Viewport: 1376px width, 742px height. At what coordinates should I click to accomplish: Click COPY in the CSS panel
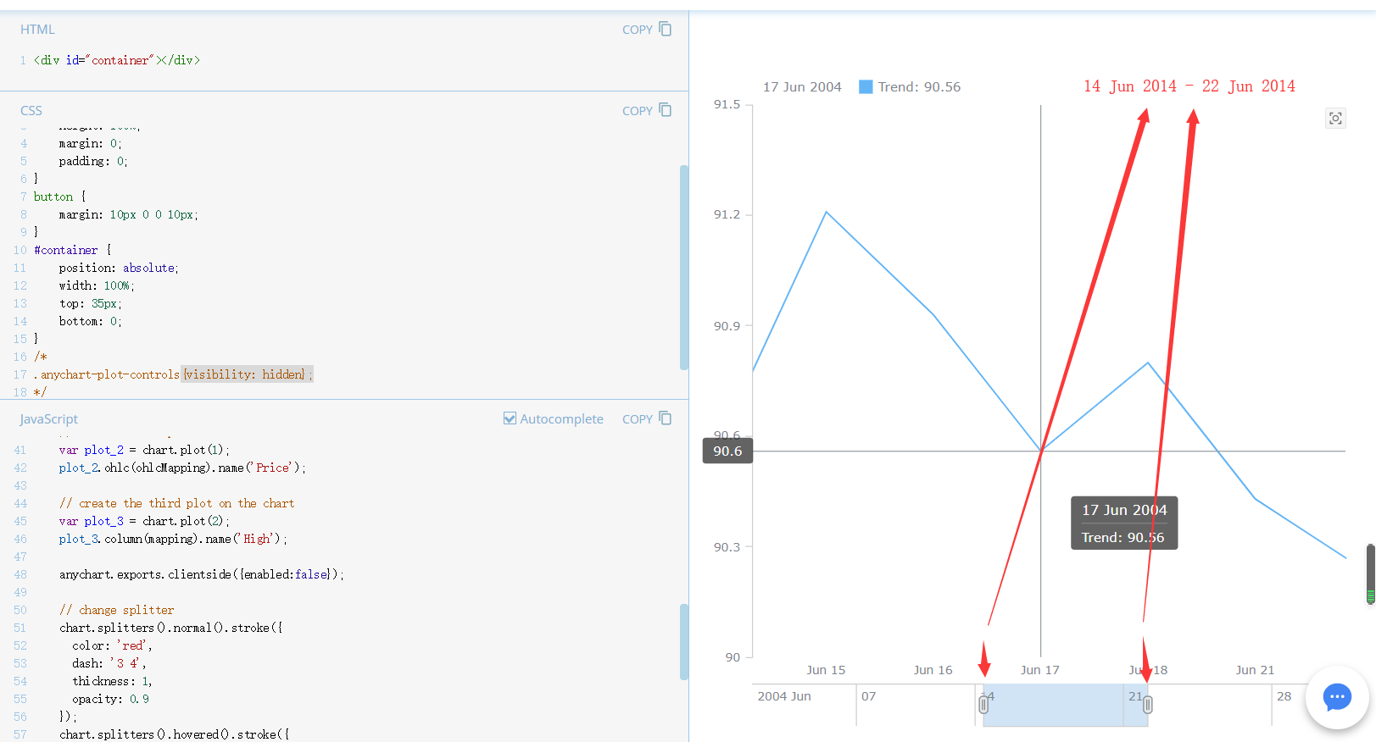(x=638, y=109)
